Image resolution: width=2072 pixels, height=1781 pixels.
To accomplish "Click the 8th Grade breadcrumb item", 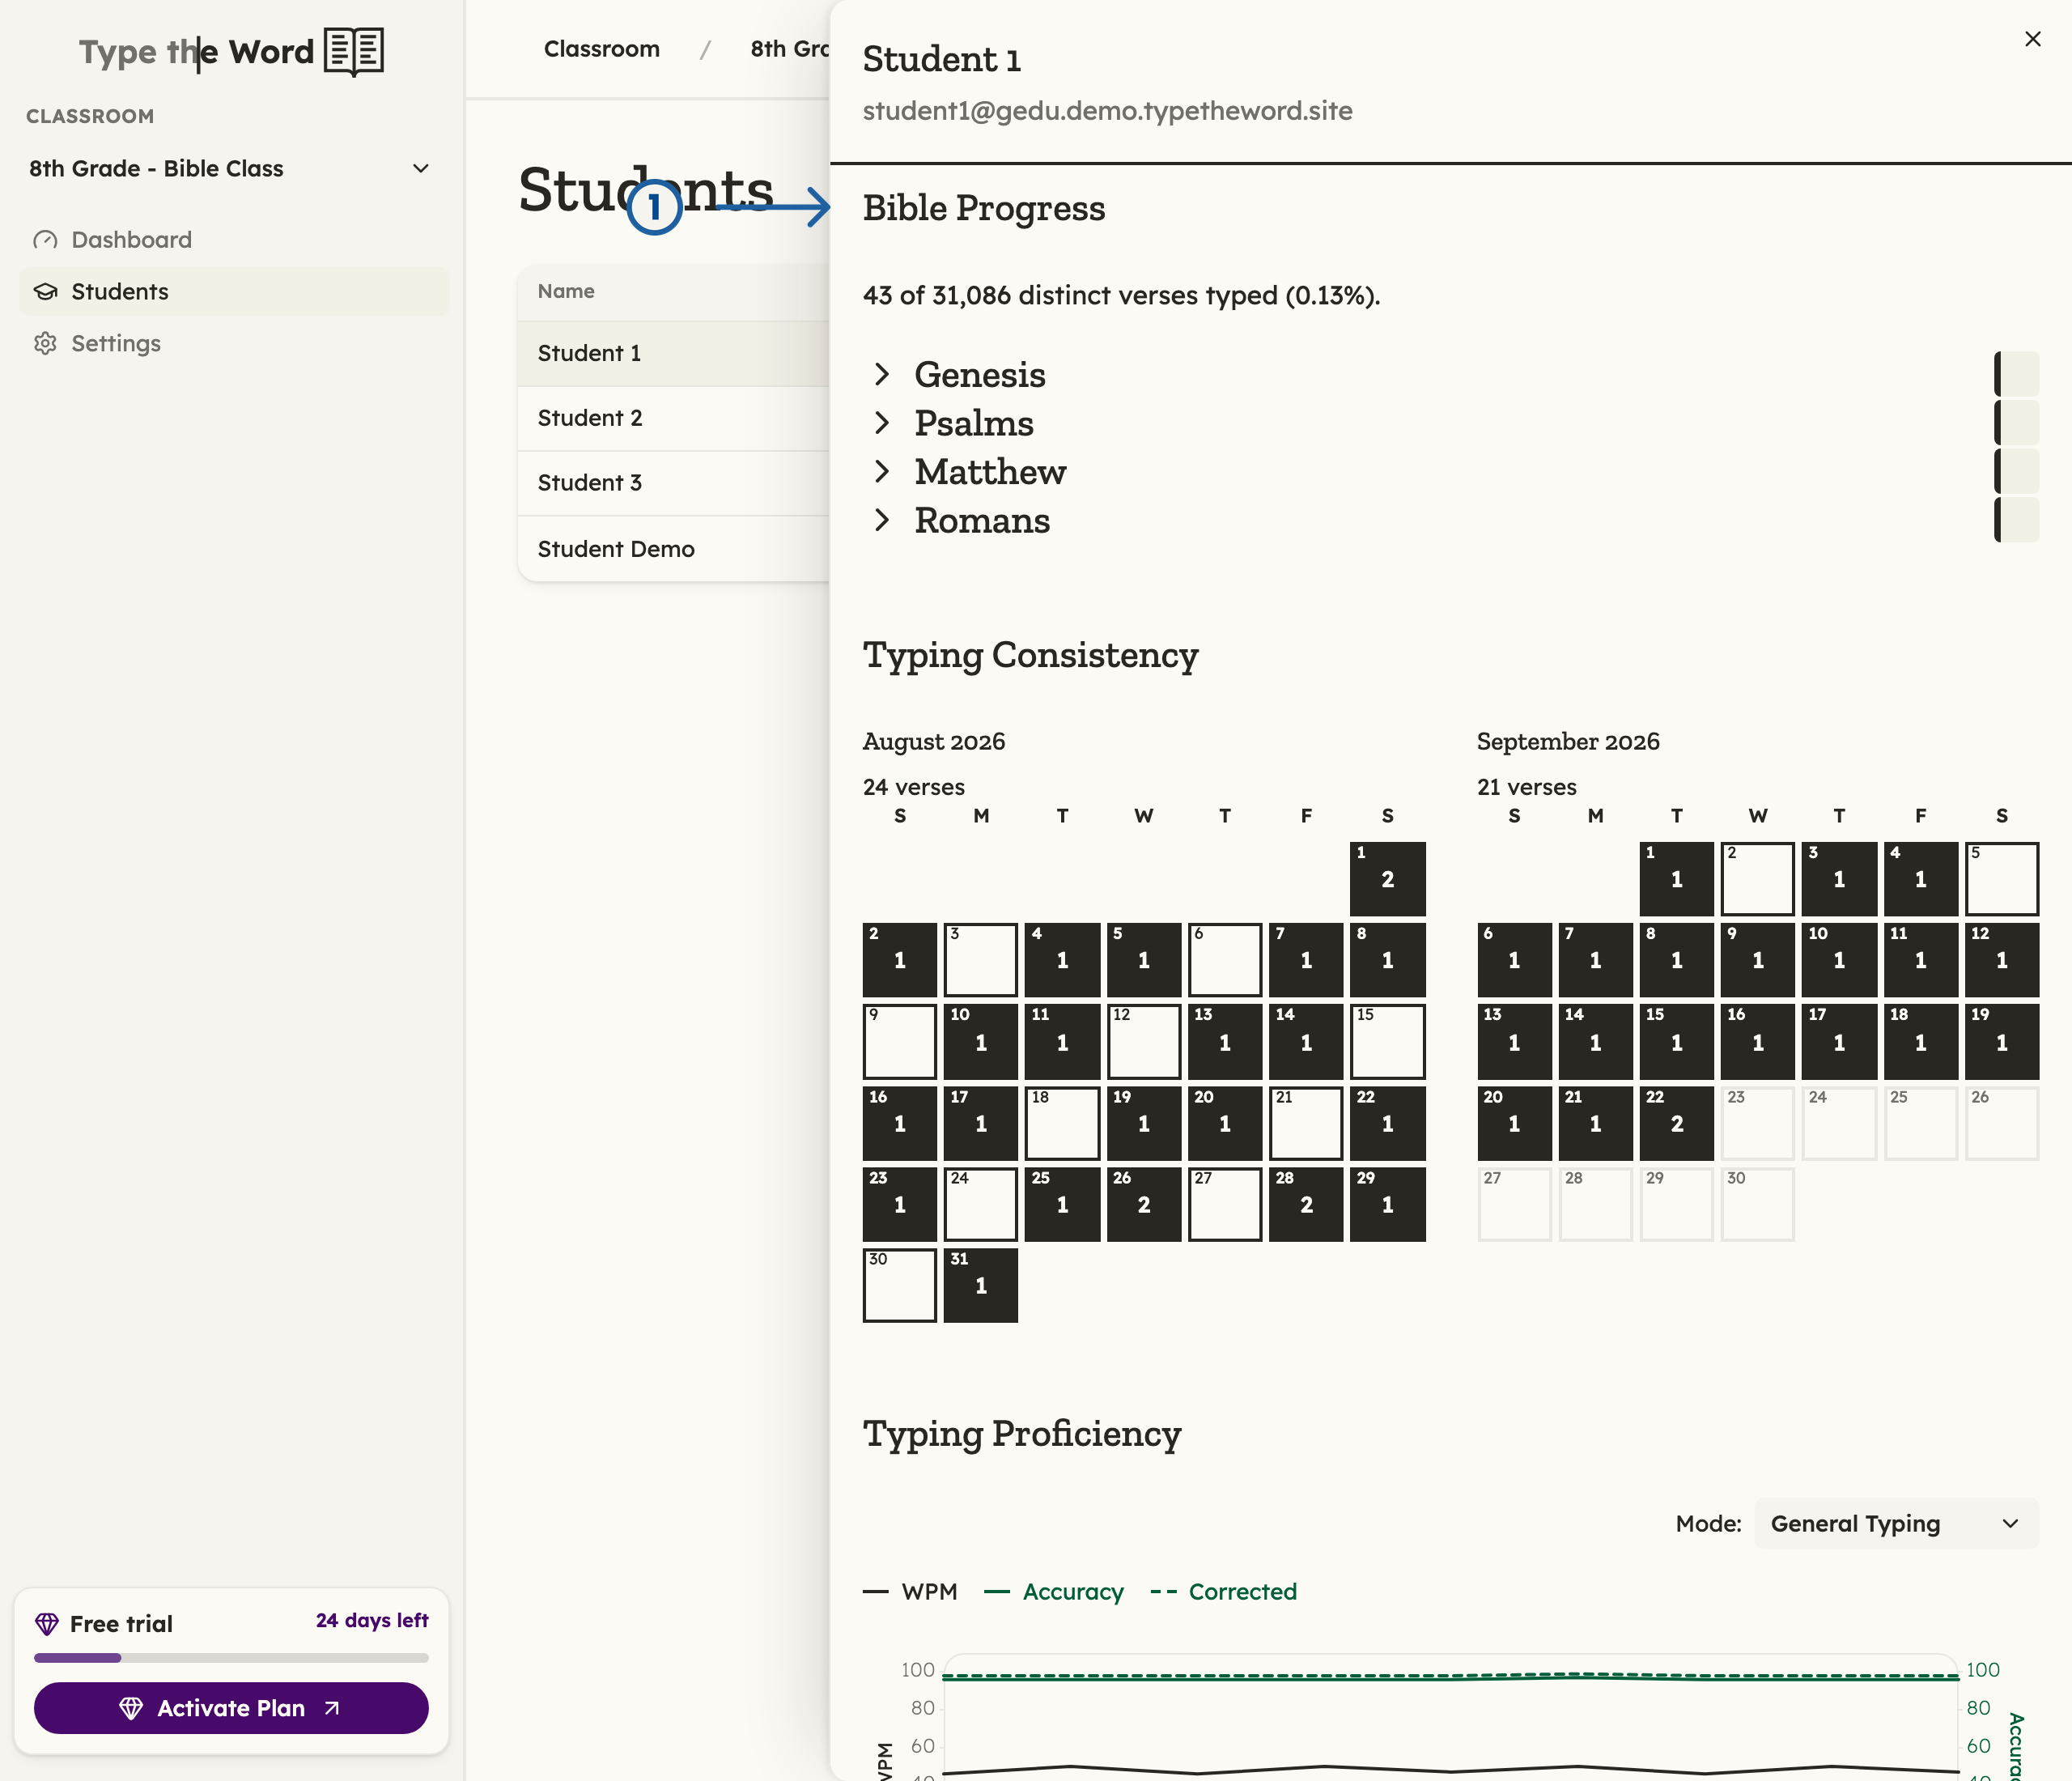I will point(790,49).
